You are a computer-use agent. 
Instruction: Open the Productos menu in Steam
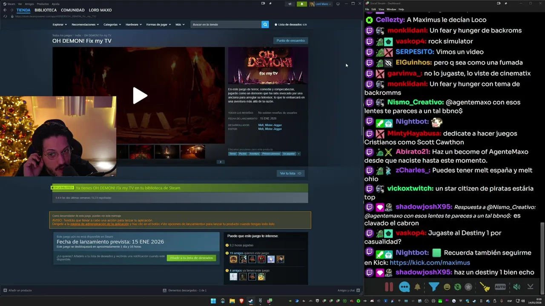[43, 4]
